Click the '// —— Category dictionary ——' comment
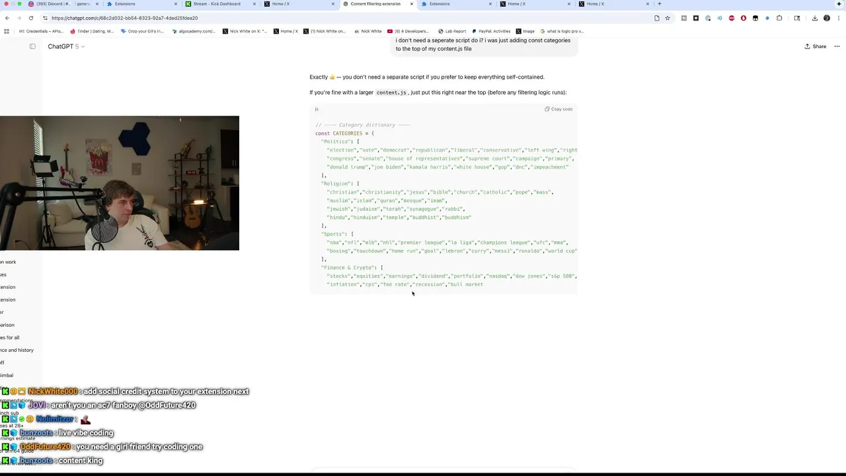846x476 pixels. 362,125
